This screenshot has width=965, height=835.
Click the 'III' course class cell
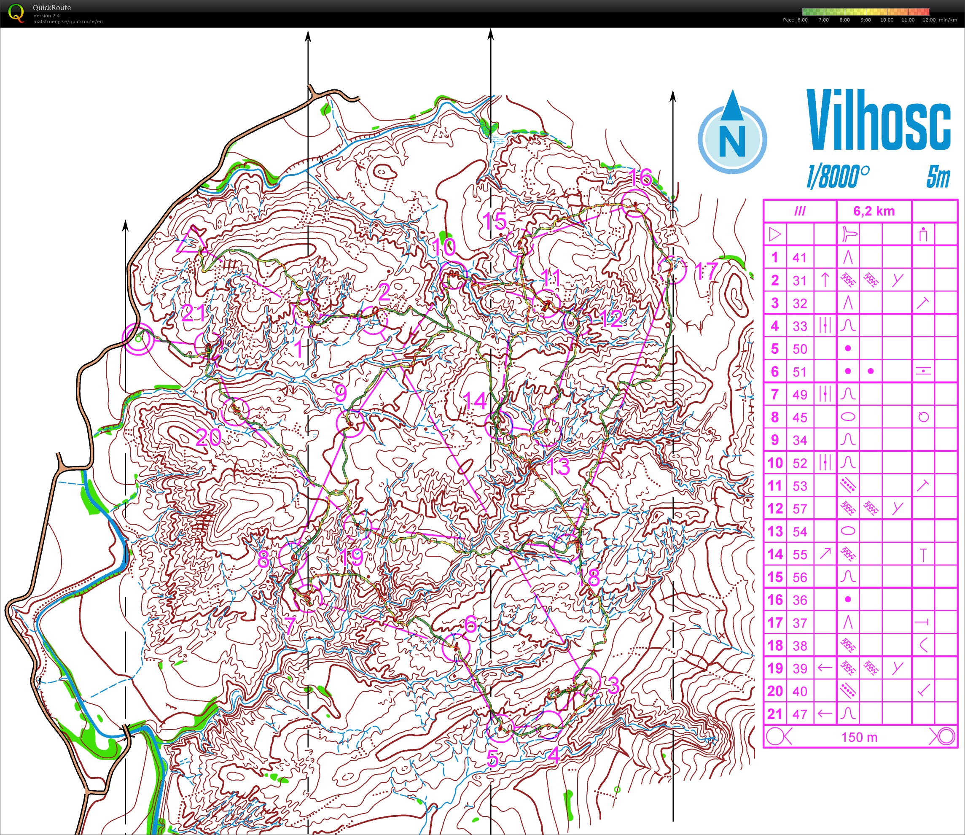[x=800, y=211]
